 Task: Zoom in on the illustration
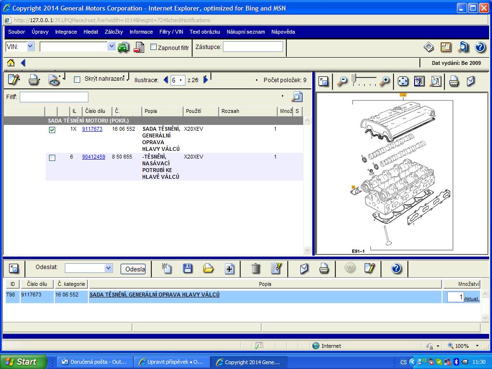pos(384,81)
